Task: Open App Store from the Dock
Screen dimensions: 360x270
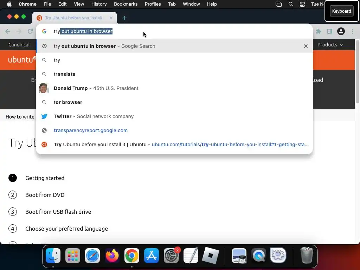Action: [152, 256]
